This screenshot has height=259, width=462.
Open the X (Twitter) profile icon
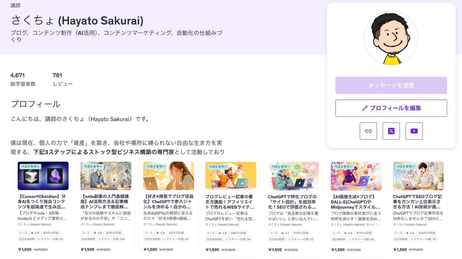coord(391,131)
